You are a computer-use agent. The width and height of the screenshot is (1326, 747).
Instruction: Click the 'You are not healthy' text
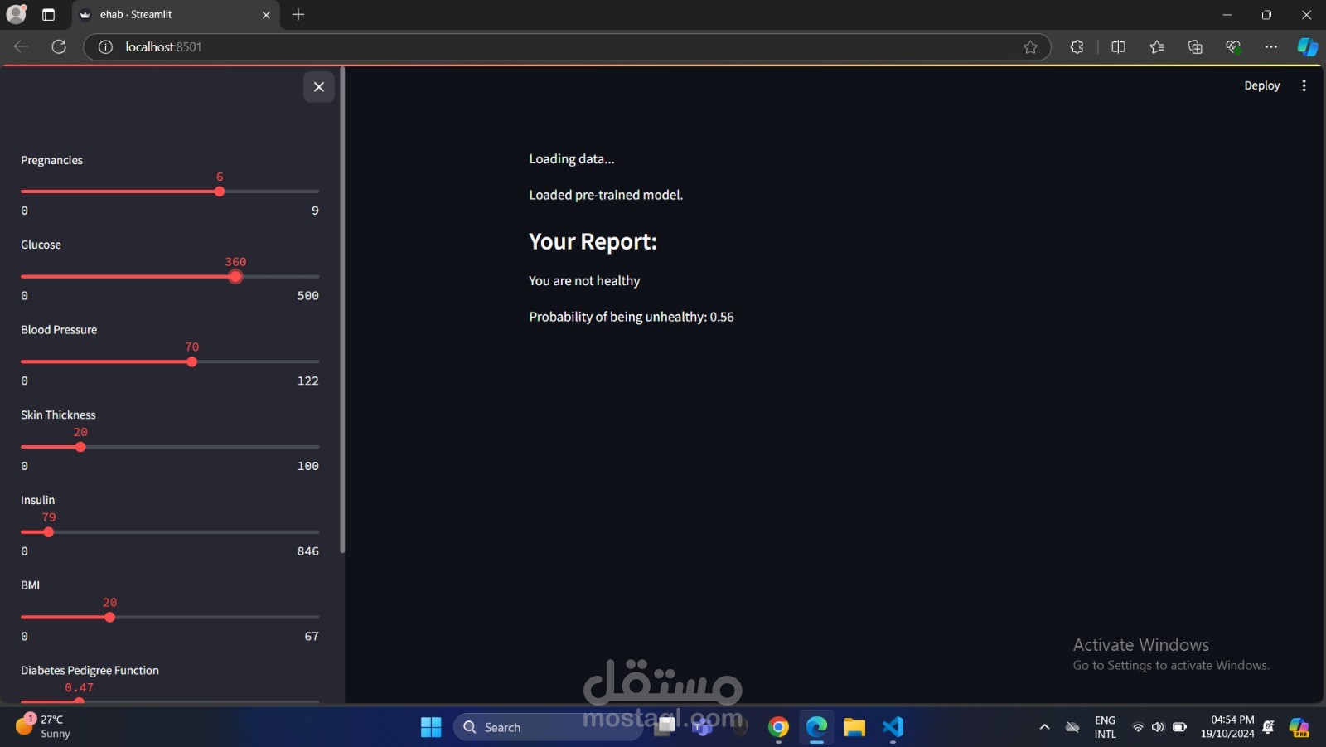[584, 281]
